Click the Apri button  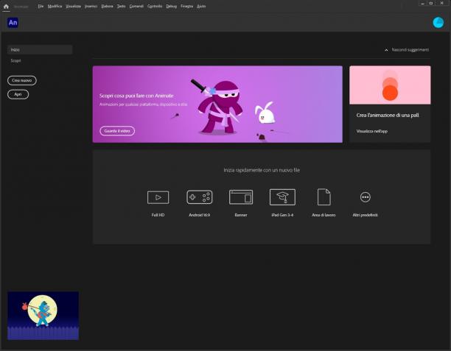18,94
